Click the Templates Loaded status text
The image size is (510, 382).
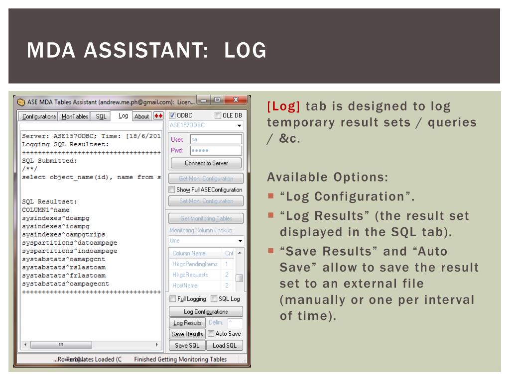[94, 359]
